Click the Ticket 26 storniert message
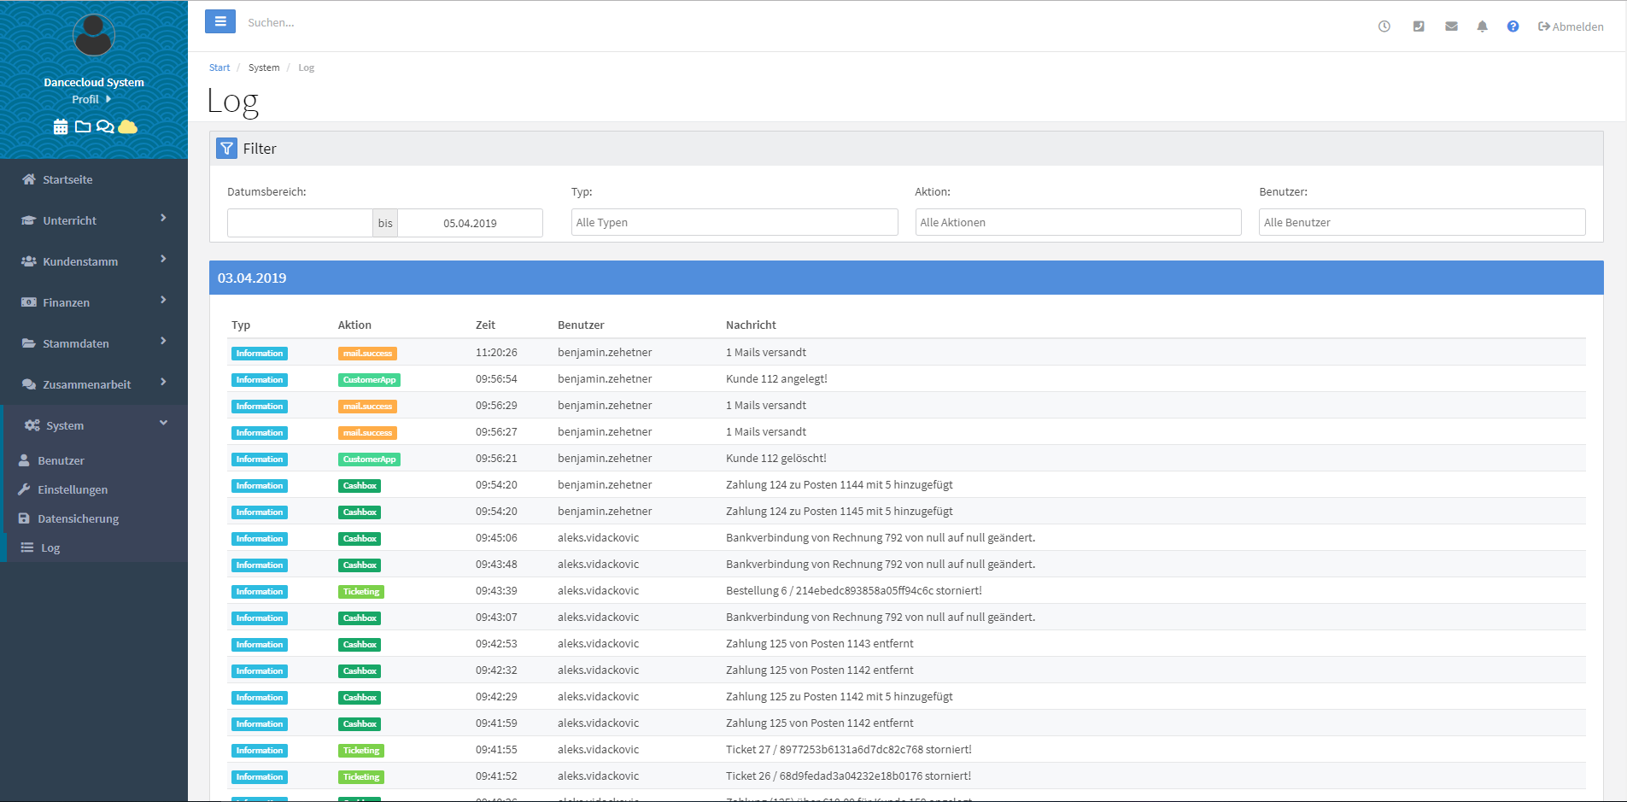Screen dimensions: 1627x802 (x=848, y=776)
